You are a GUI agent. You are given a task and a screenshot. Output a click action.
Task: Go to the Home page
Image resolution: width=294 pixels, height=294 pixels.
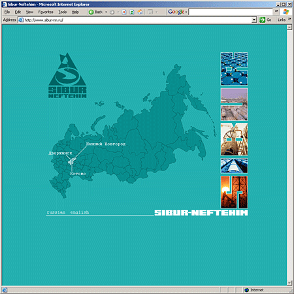(x=140, y=12)
